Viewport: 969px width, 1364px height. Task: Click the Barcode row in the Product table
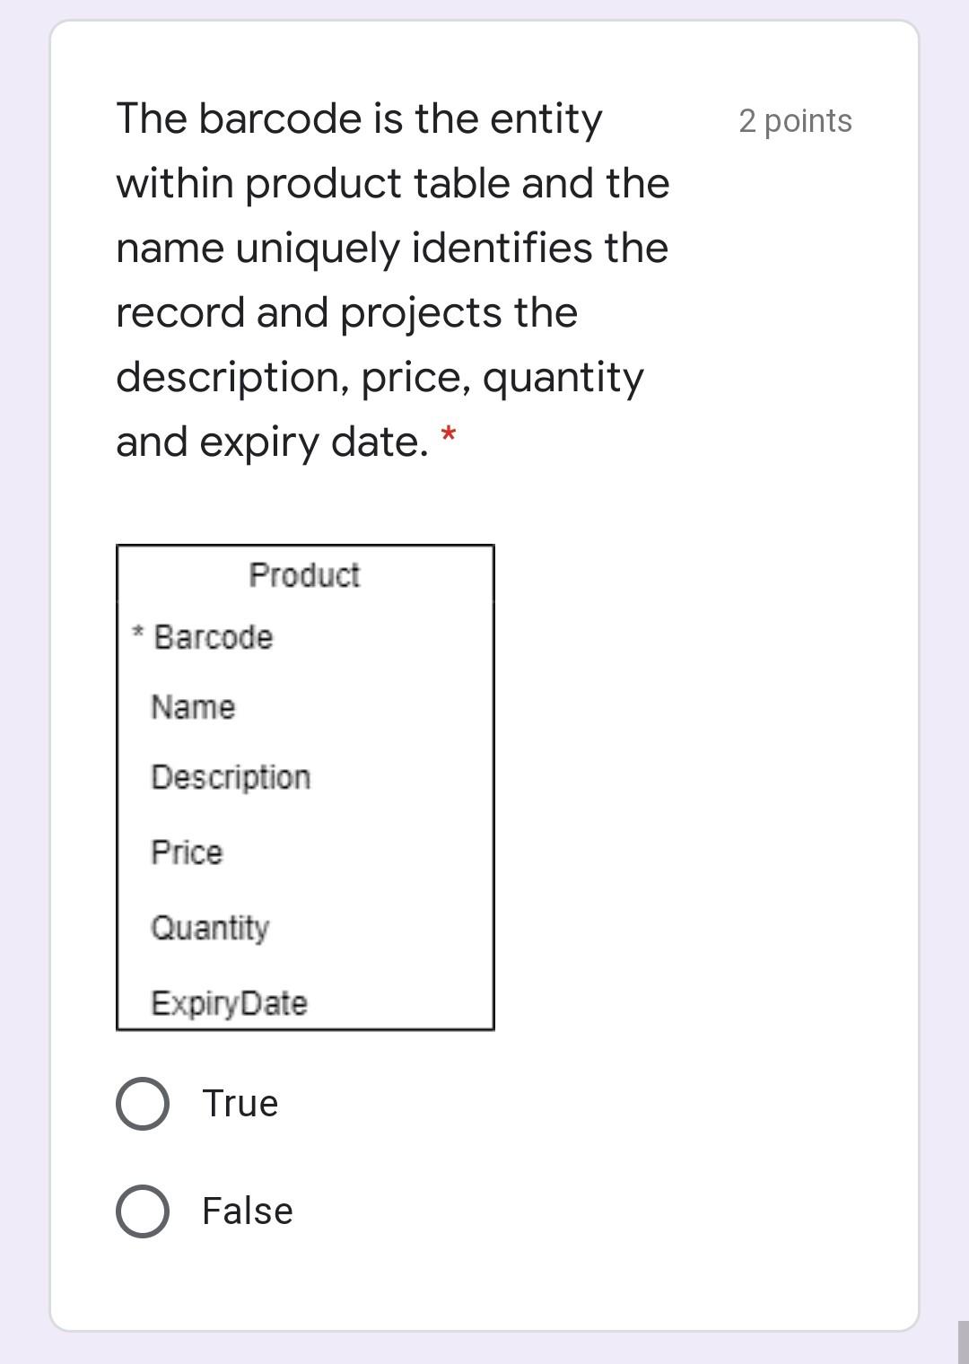tap(212, 637)
